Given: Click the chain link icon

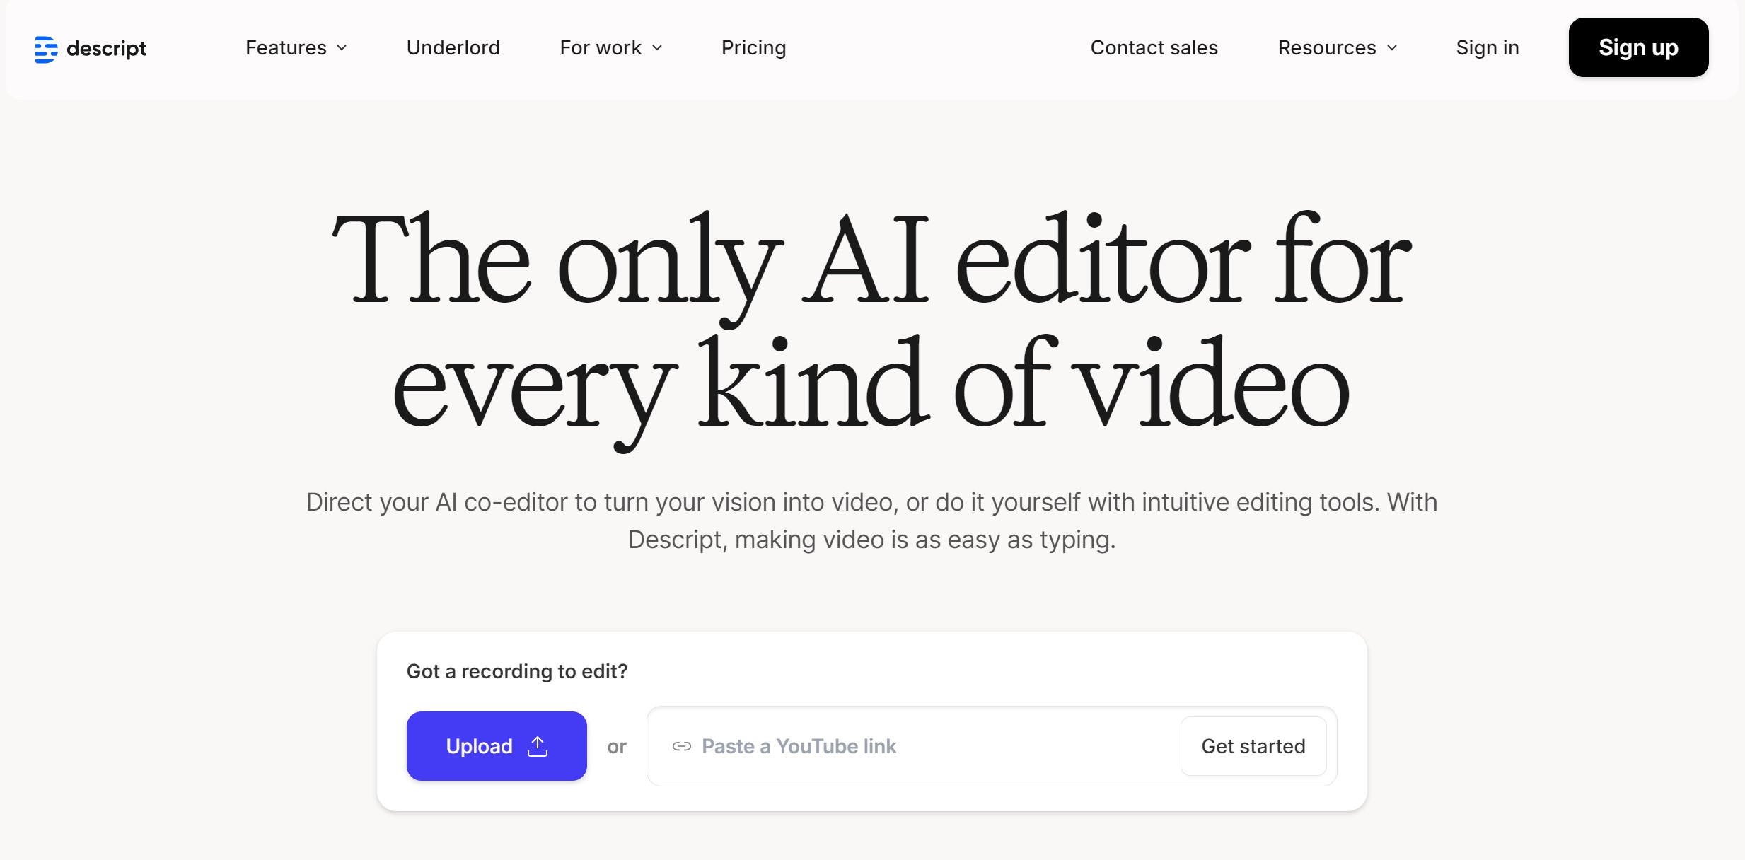Looking at the screenshot, I should (x=681, y=746).
